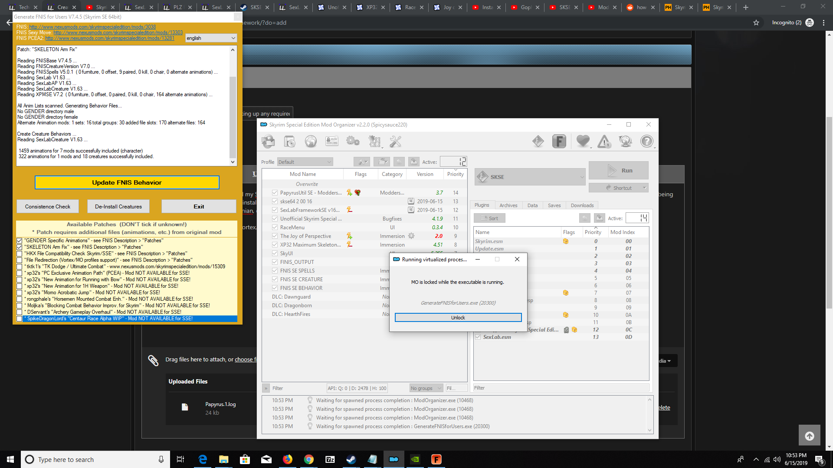The image size is (833, 468).
Task: Switch to the Data tab
Action: [532, 205]
